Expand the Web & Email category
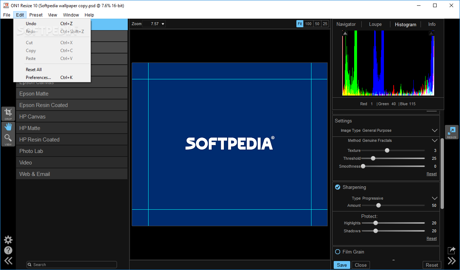This screenshot has width=460, height=270. click(72, 174)
